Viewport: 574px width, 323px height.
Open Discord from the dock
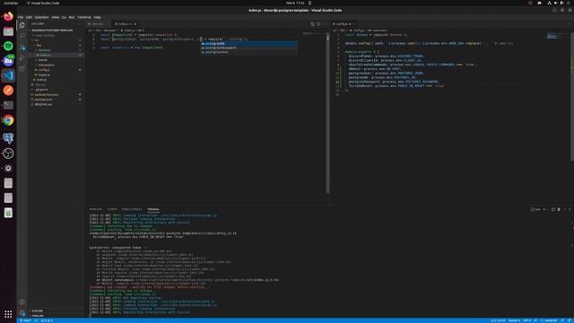(8, 61)
